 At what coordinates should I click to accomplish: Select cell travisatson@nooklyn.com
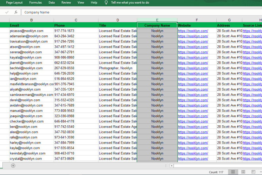[32, 41]
